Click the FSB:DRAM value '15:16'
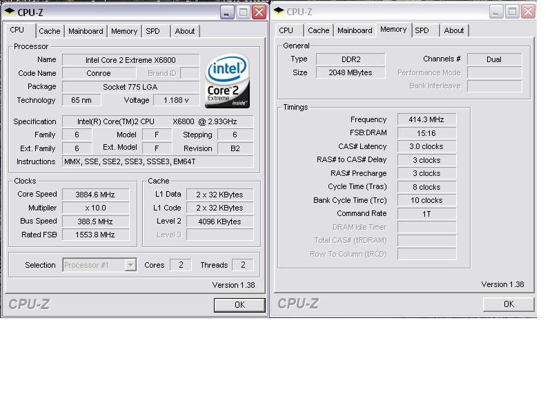This screenshot has width=552, height=414. pos(426,133)
